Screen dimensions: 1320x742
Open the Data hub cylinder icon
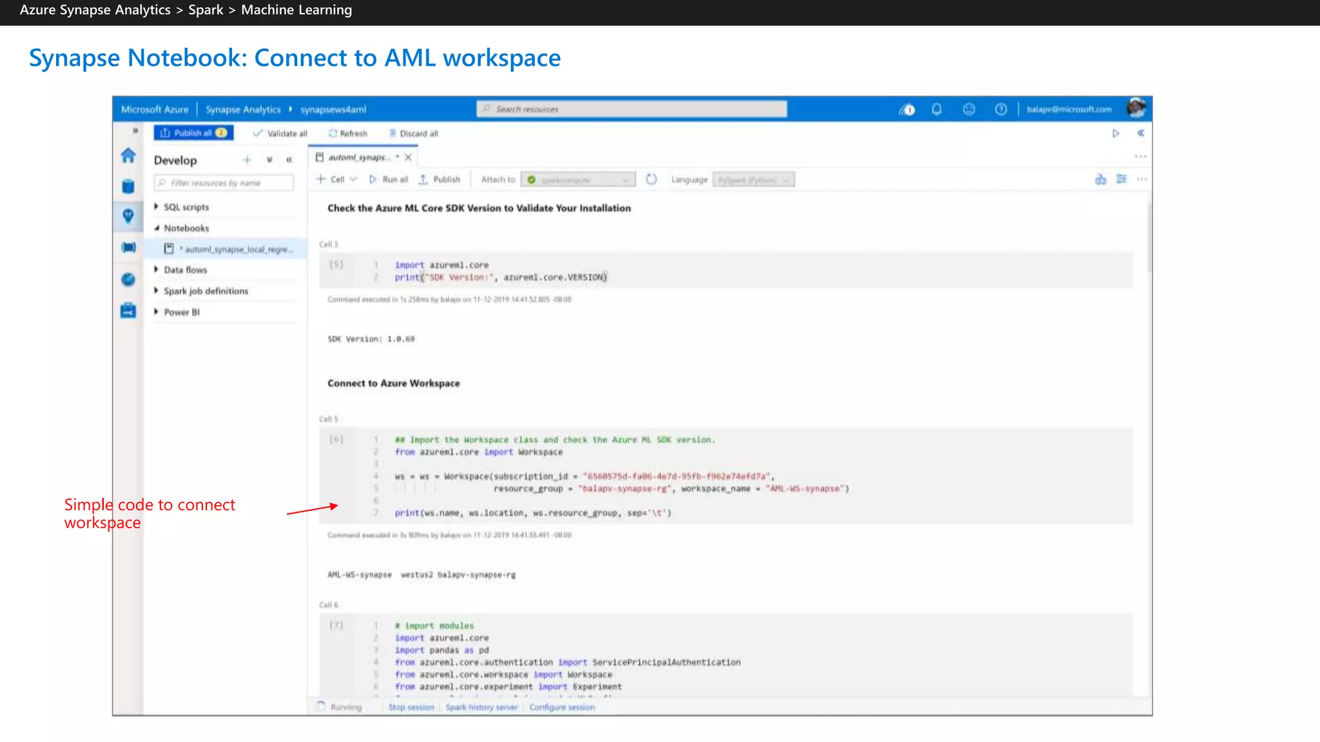(128, 187)
